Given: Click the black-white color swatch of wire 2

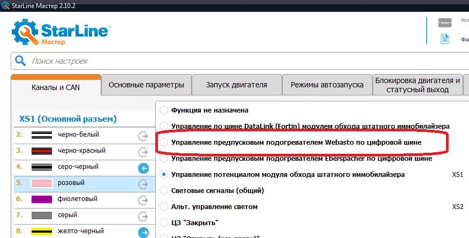Looking at the screenshot, I should [42, 135].
